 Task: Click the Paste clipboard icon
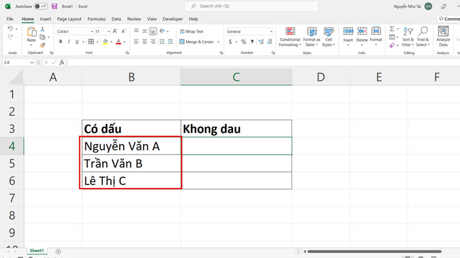[x=32, y=32]
